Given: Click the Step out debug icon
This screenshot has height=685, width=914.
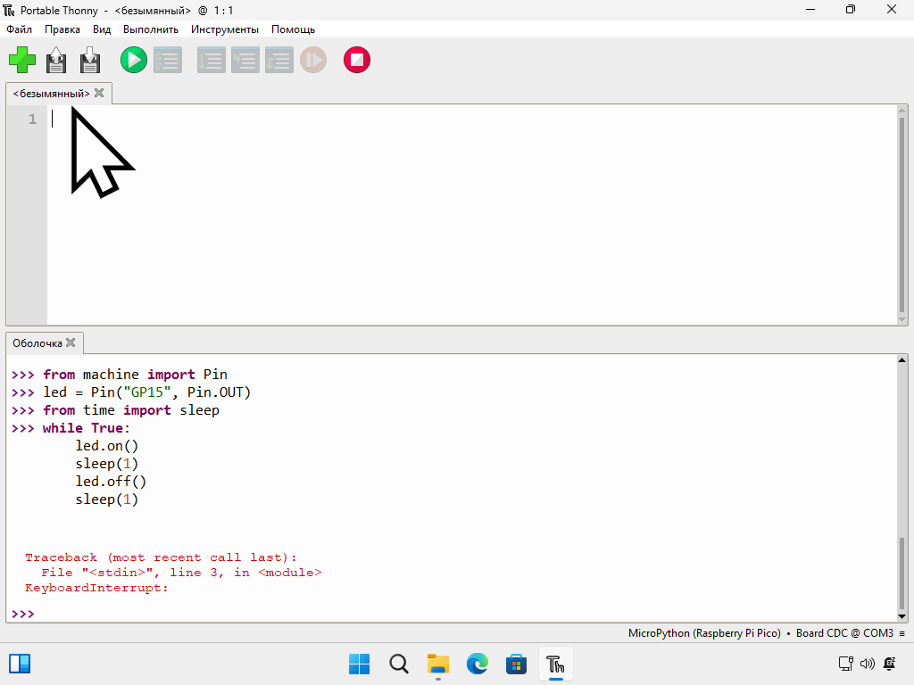Looking at the screenshot, I should pyautogui.click(x=279, y=60).
